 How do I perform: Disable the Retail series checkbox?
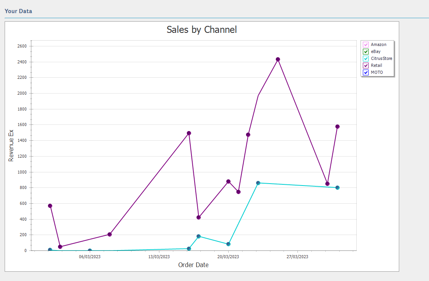pyautogui.click(x=366, y=66)
